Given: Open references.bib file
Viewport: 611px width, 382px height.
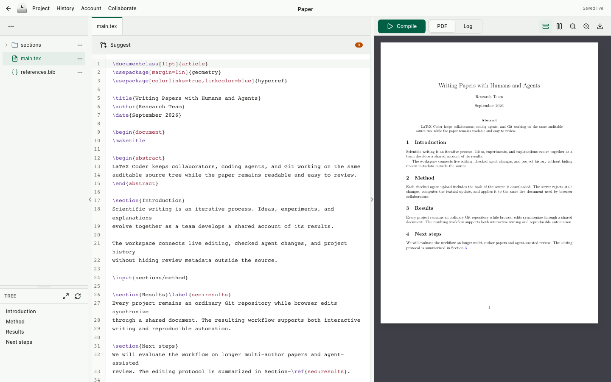Looking at the screenshot, I should click(x=38, y=72).
